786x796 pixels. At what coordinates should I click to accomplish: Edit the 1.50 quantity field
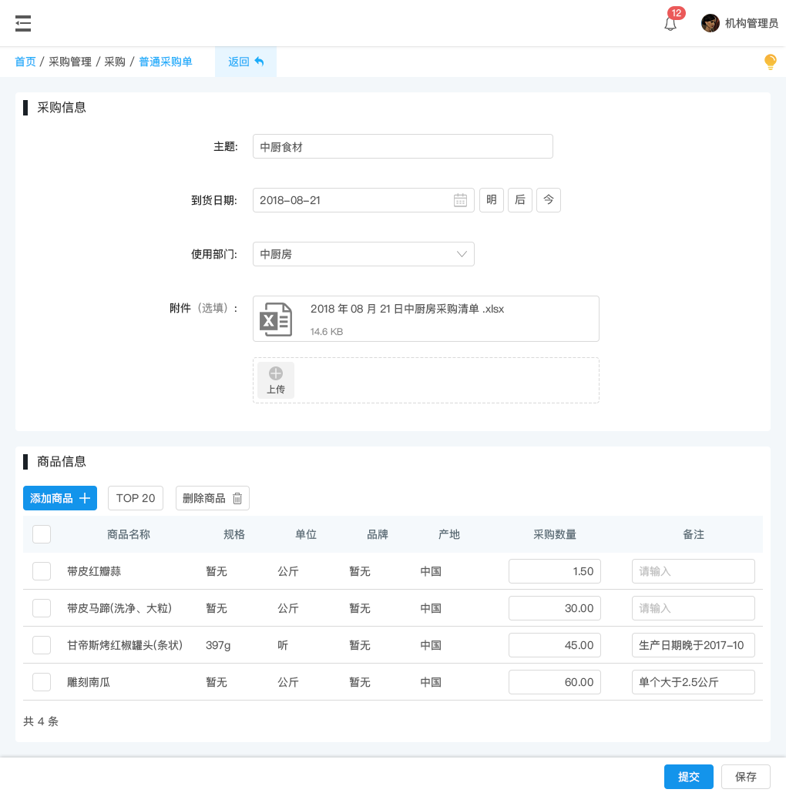click(555, 571)
